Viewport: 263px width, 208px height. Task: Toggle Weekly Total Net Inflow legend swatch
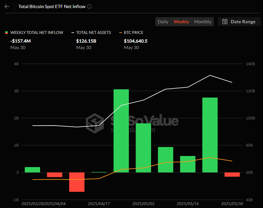(x=6, y=33)
